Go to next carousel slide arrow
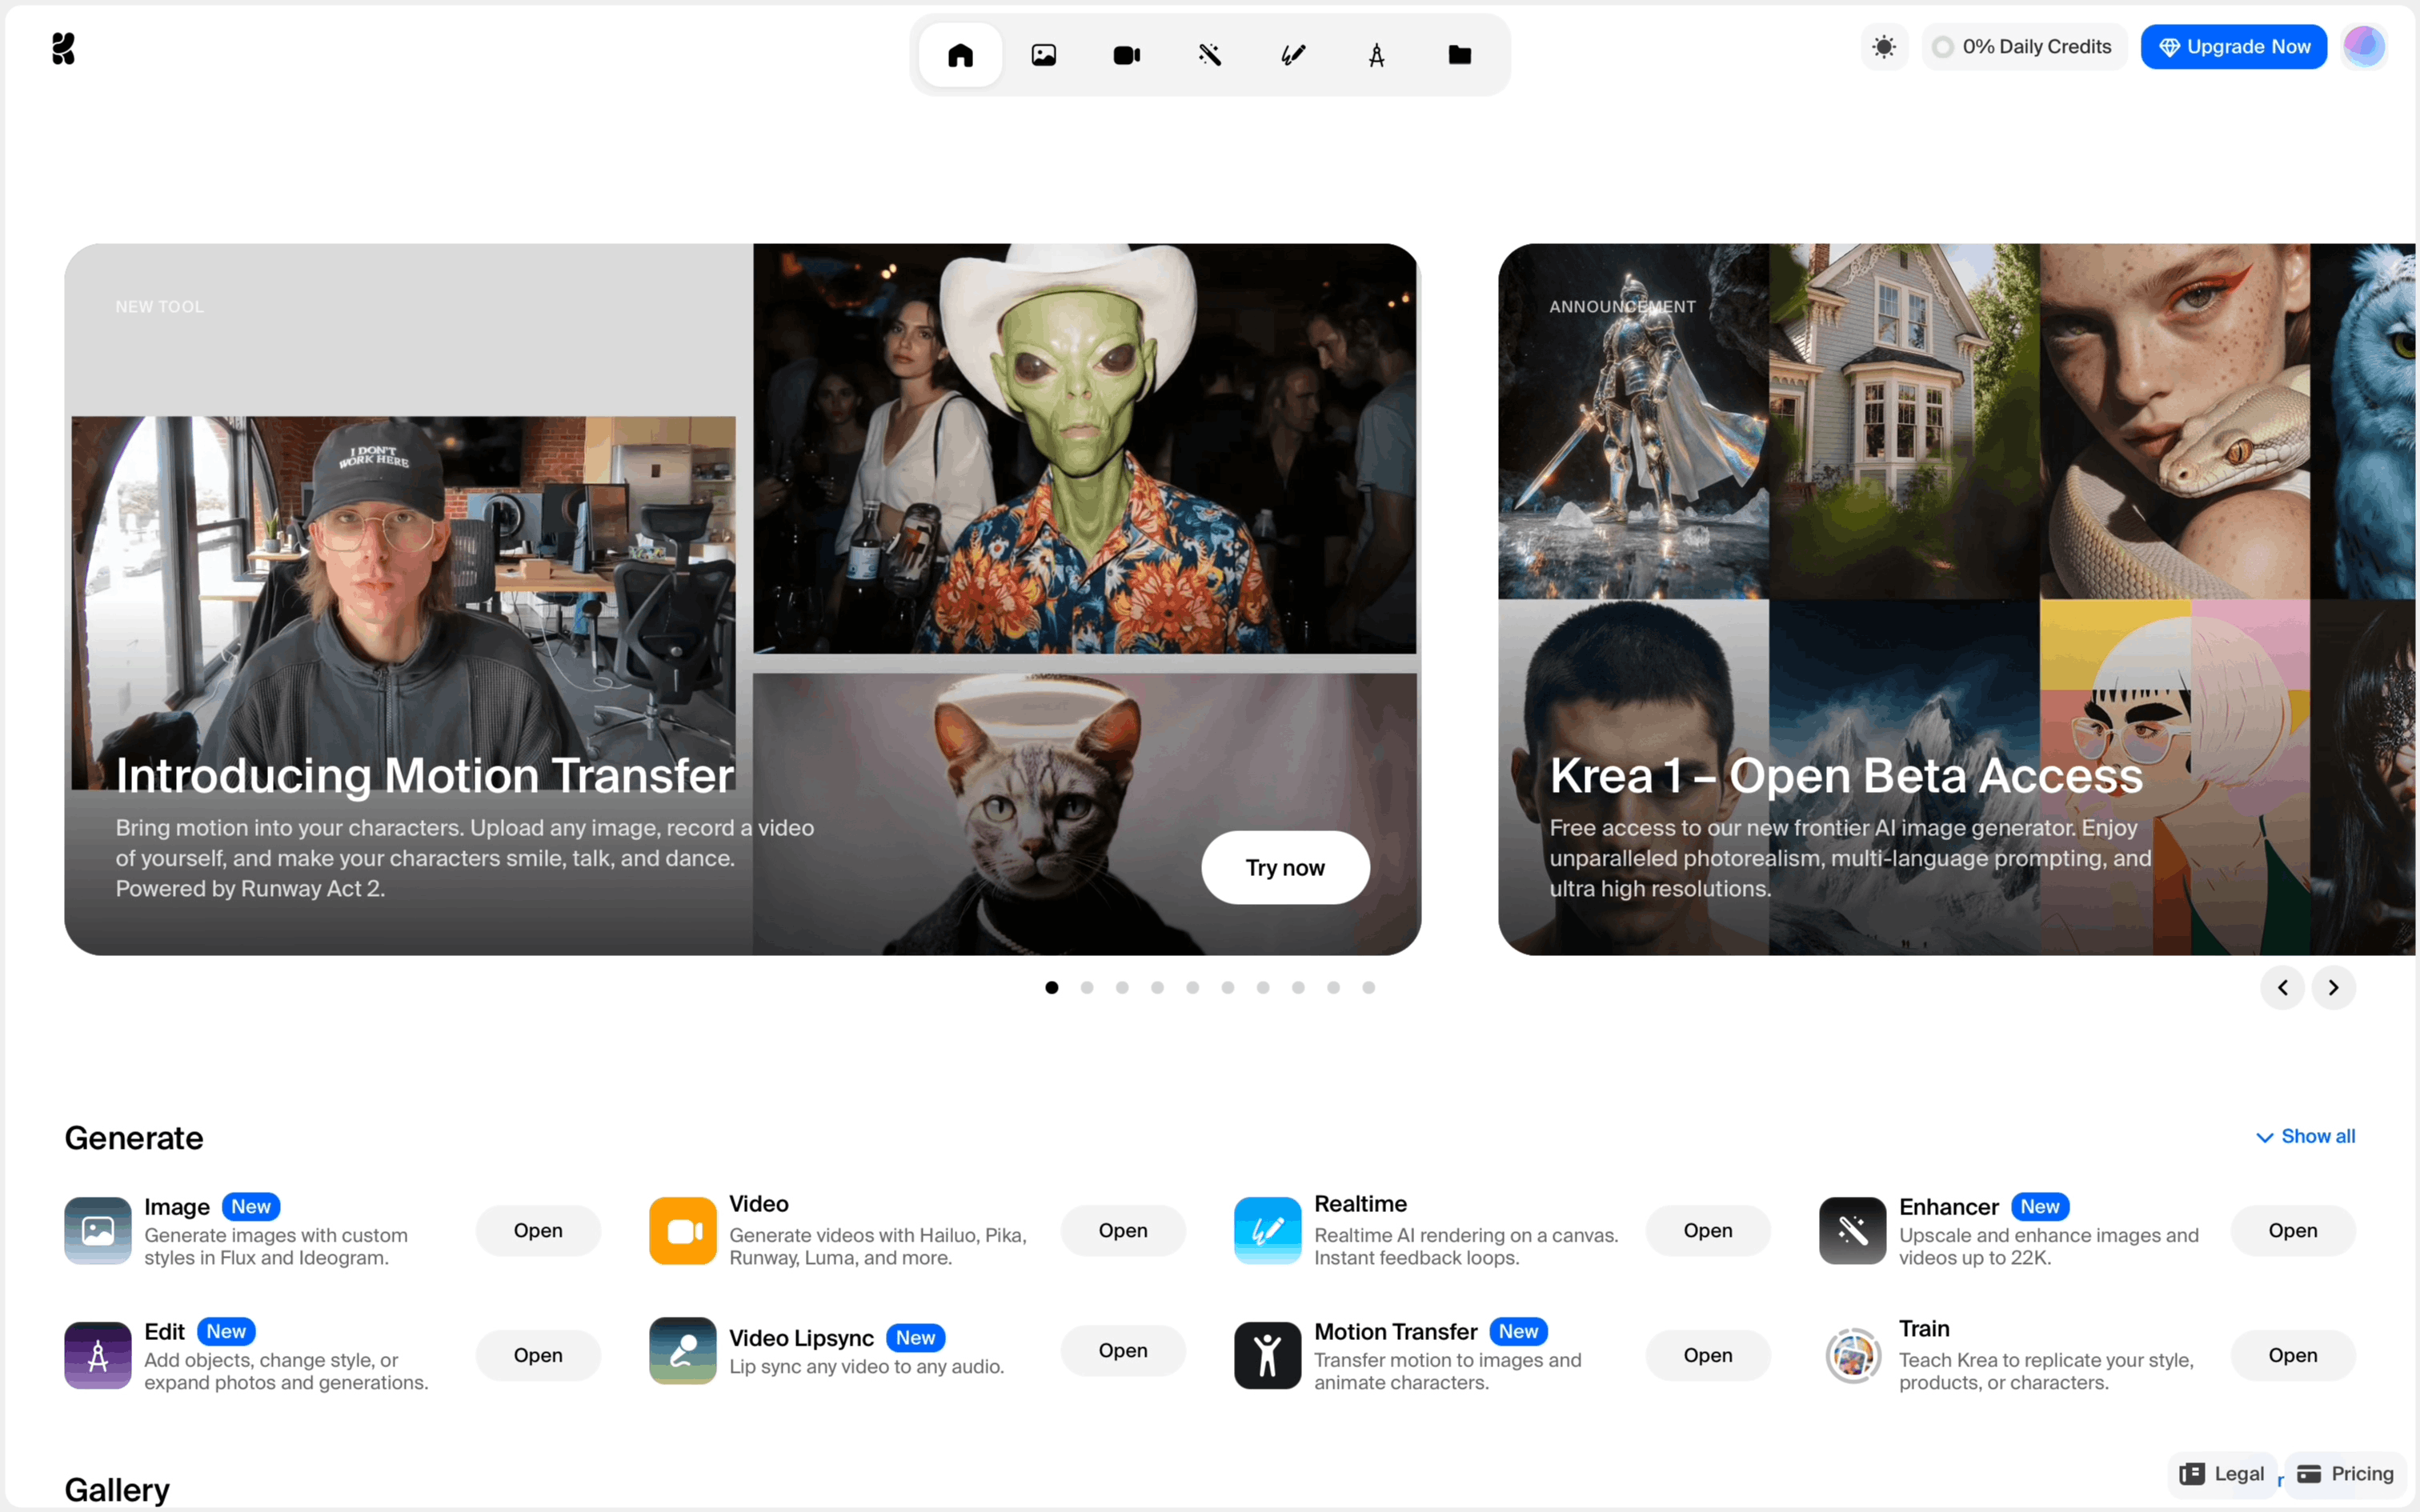This screenshot has width=2420, height=1512. click(x=2333, y=987)
